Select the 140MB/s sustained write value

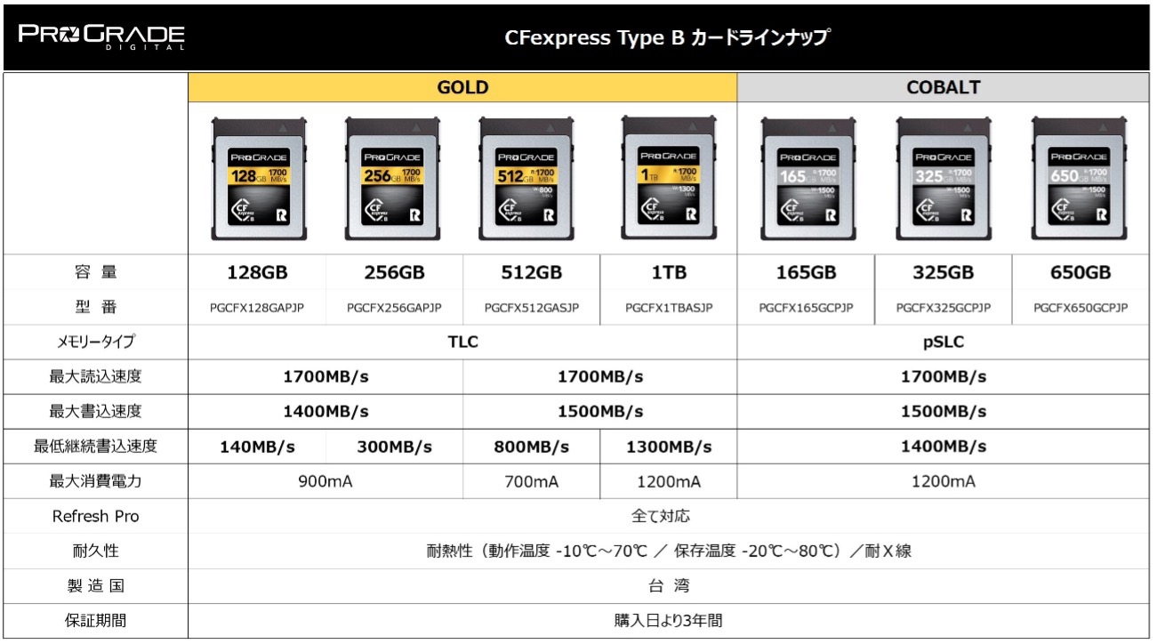(x=257, y=447)
